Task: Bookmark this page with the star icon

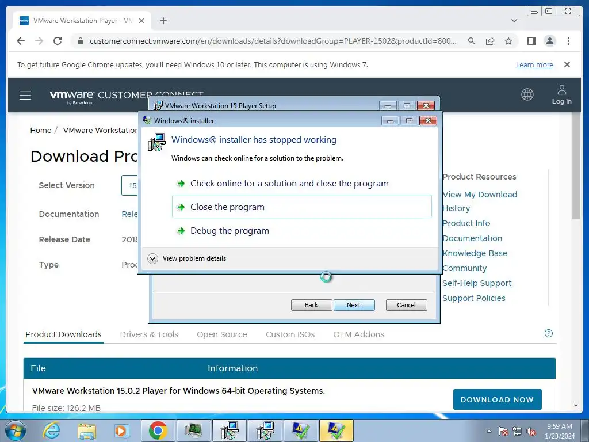Action: pyautogui.click(x=508, y=41)
